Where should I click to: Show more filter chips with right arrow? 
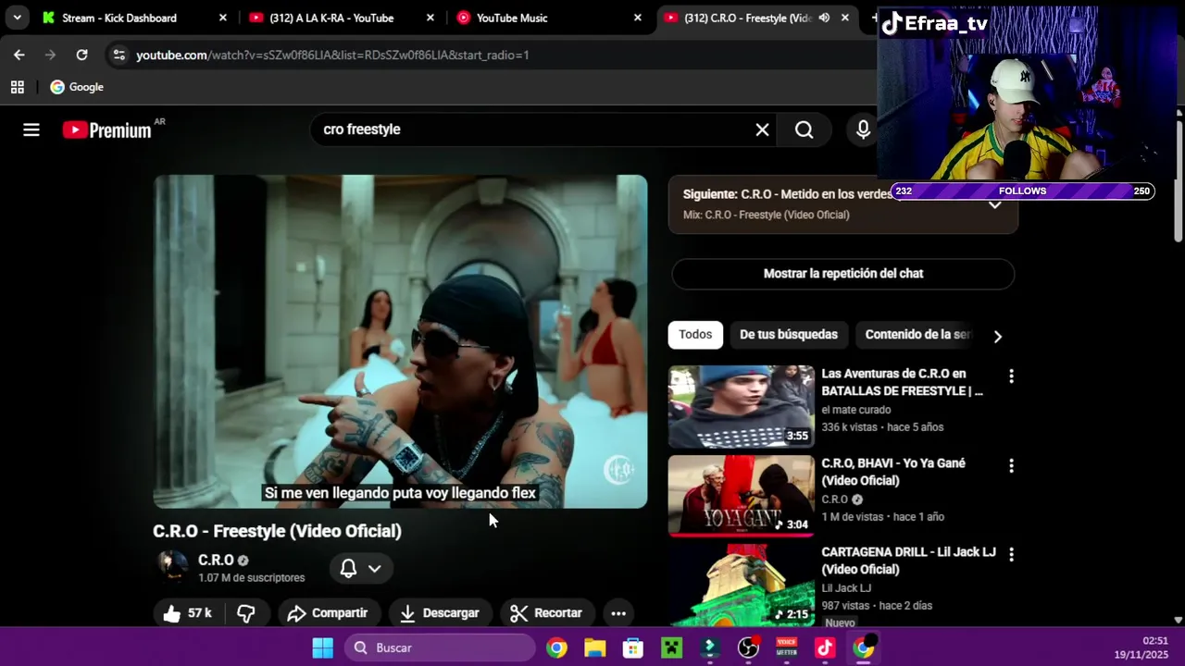pos(997,336)
